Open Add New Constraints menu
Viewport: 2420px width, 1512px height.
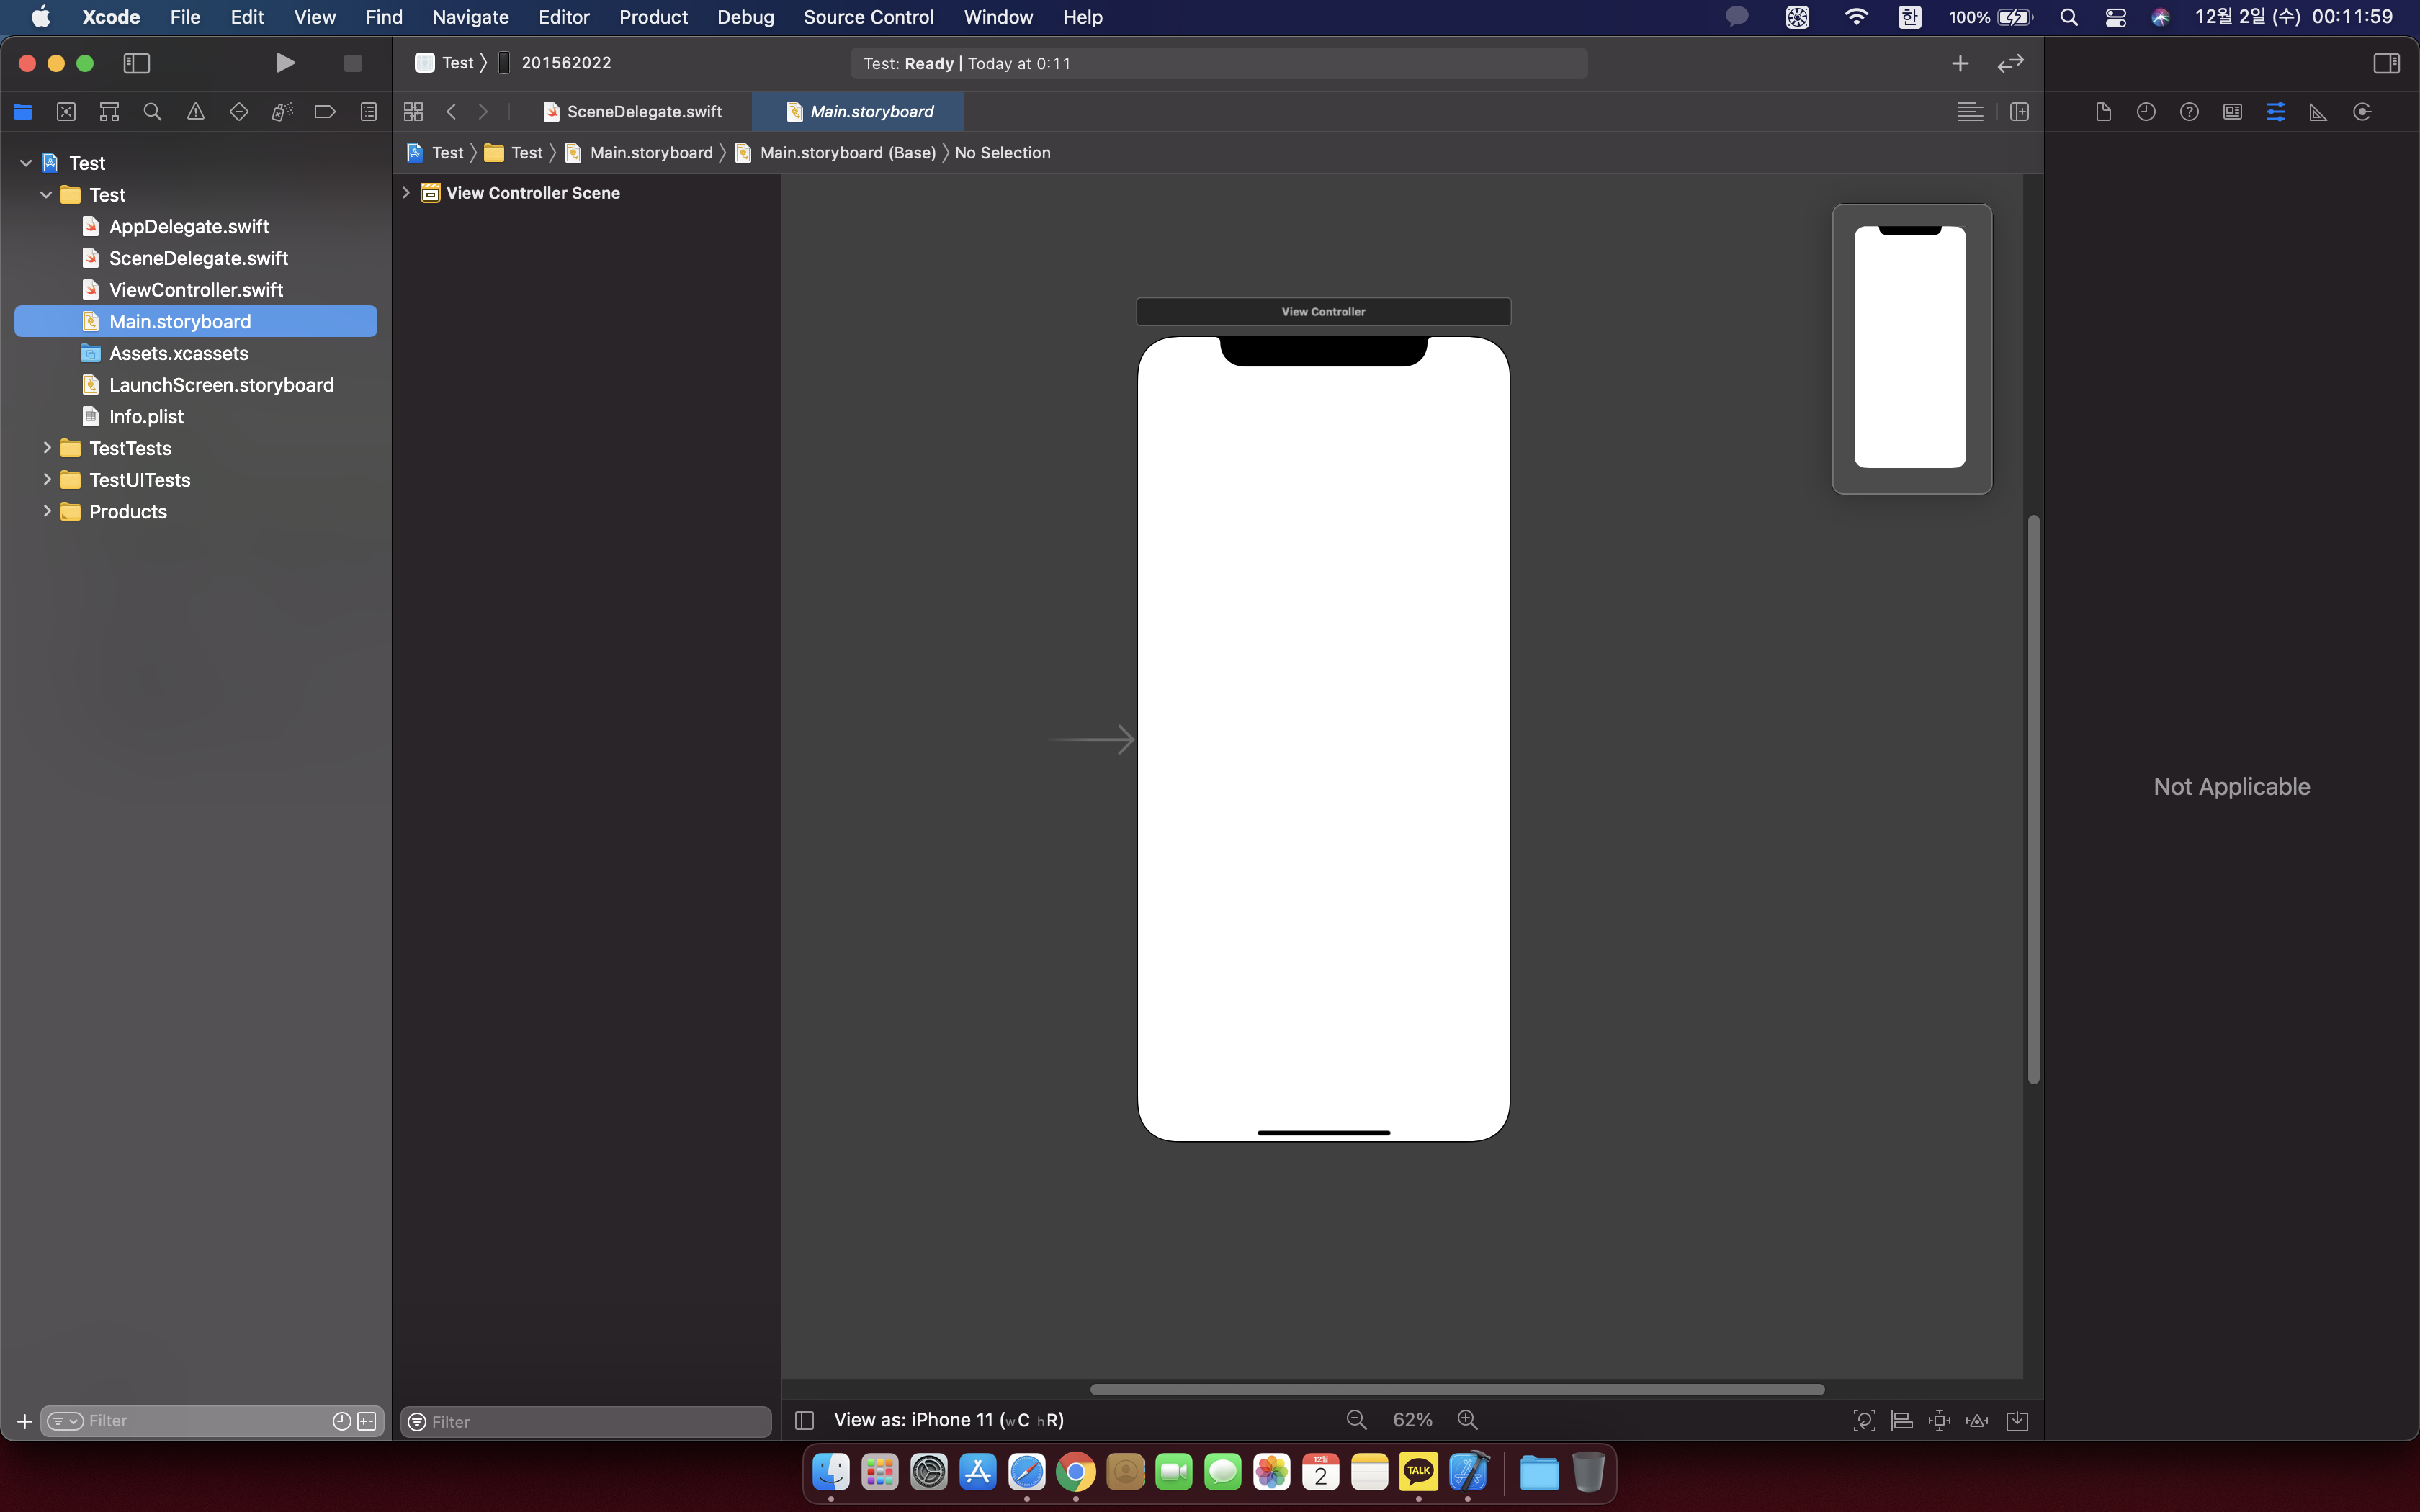pos(1939,1421)
